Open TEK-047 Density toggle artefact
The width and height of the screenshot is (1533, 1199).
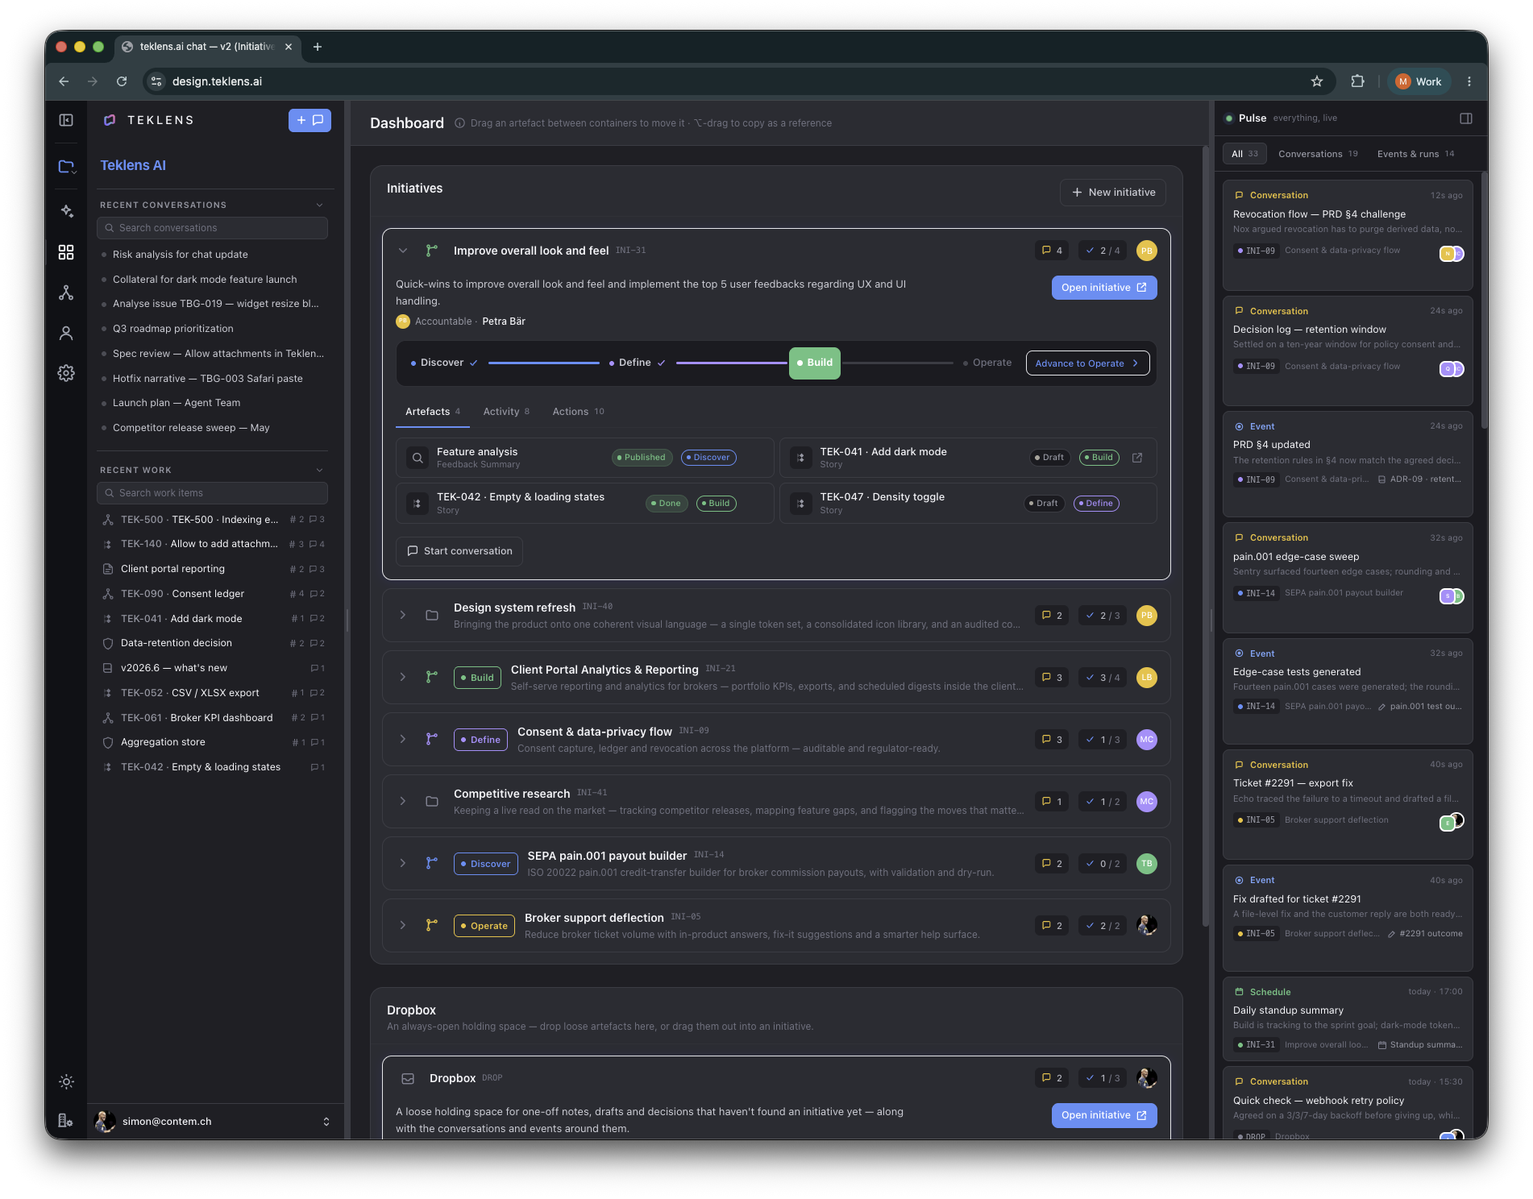967,504
